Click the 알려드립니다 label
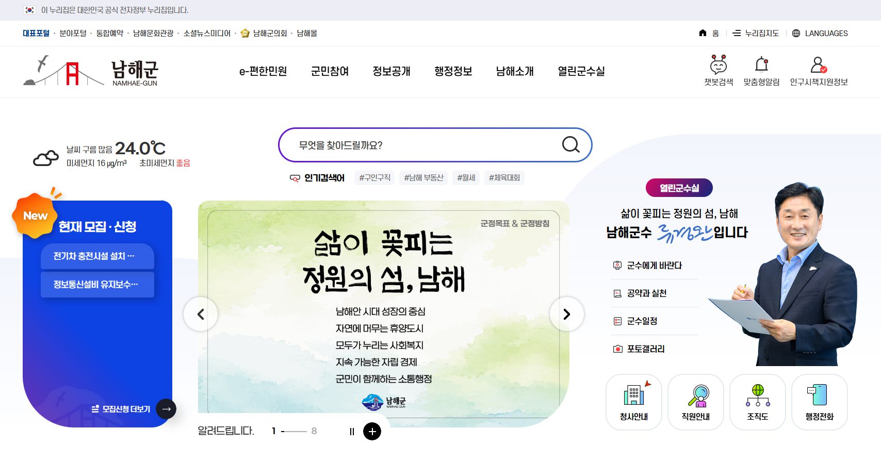 coord(226,431)
